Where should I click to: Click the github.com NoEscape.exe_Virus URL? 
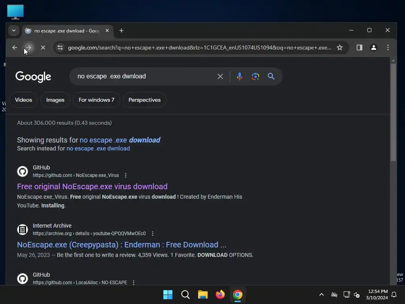tap(76, 175)
